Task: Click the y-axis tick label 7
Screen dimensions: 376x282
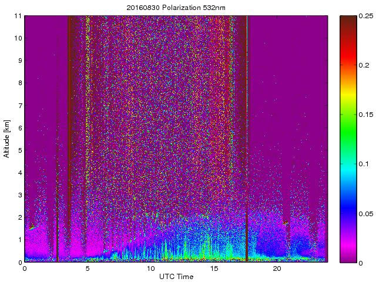Action: (19, 105)
